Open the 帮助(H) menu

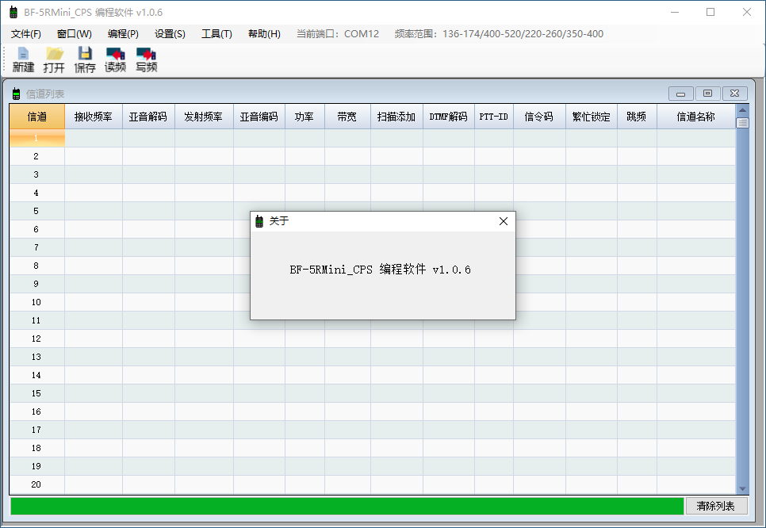(x=264, y=34)
